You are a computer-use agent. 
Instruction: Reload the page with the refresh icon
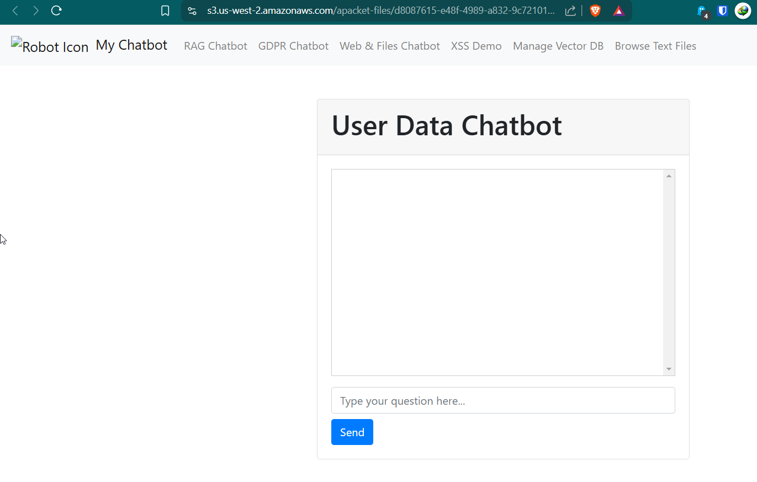click(56, 10)
